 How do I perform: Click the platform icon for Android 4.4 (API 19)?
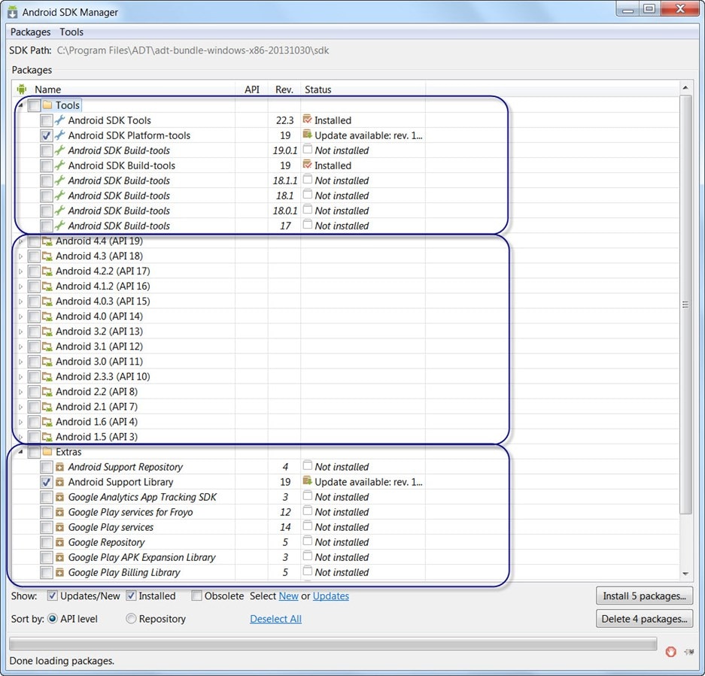coord(47,241)
